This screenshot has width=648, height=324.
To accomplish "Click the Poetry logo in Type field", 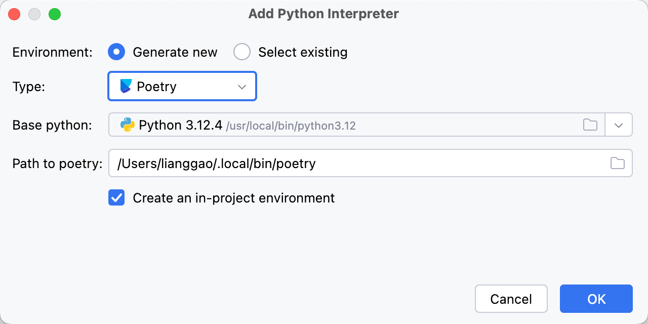I will point(126,87).
